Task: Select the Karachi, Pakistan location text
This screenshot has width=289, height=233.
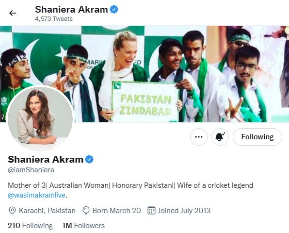Action: tap(47, 211)
